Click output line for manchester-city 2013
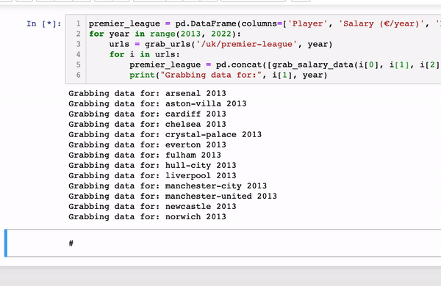The height and width of the screenshot is (286, 441). tap(168, 186)
